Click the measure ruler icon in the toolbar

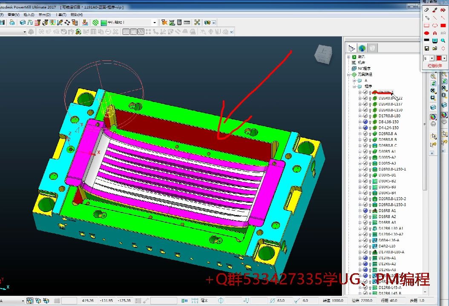[x=187, y=22]
